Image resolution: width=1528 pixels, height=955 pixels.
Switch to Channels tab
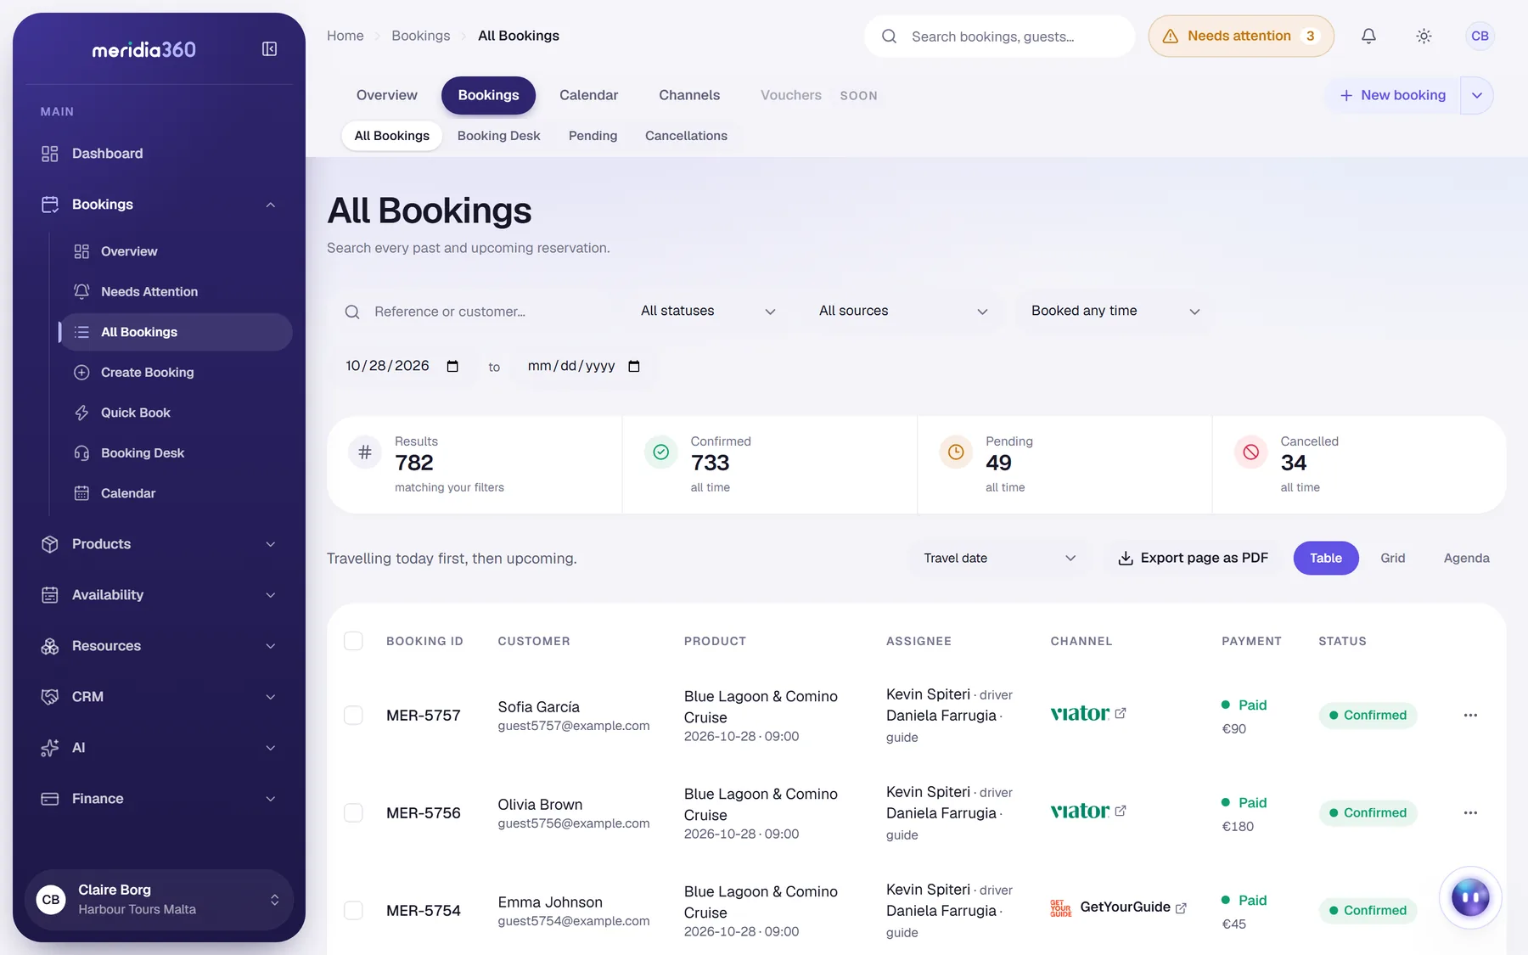(688, 95)
